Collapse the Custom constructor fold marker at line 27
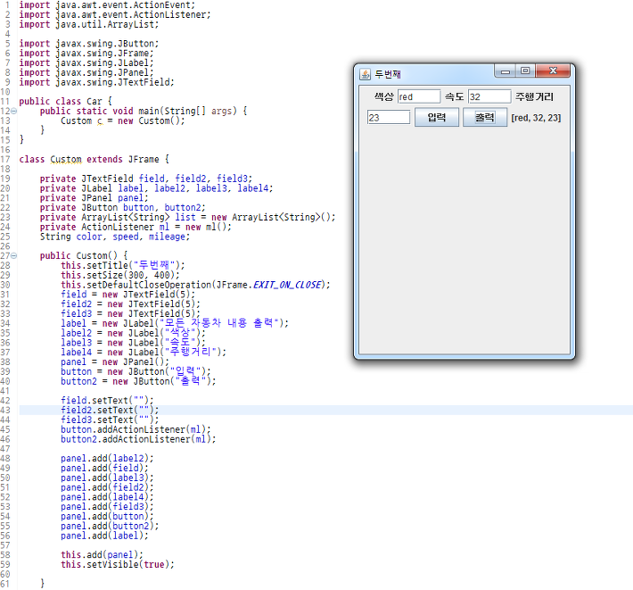Screen dimensions: 633x590 click(x=13, y=255)
